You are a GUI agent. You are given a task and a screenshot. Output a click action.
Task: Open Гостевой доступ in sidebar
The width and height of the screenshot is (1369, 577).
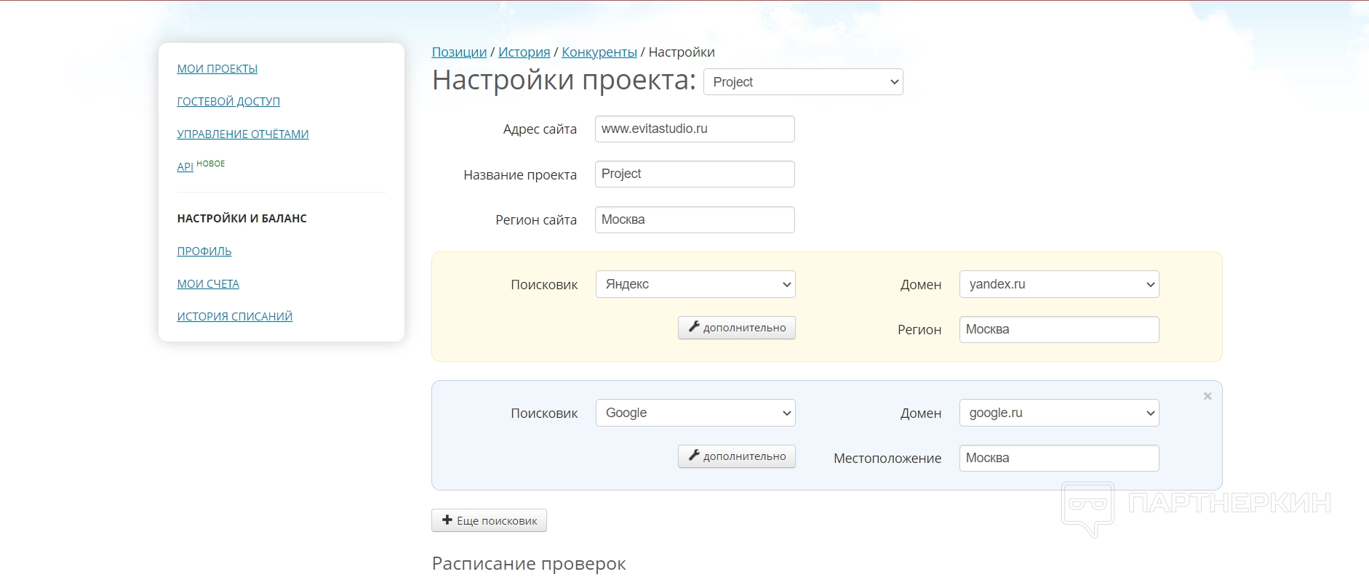click(228, 102)
